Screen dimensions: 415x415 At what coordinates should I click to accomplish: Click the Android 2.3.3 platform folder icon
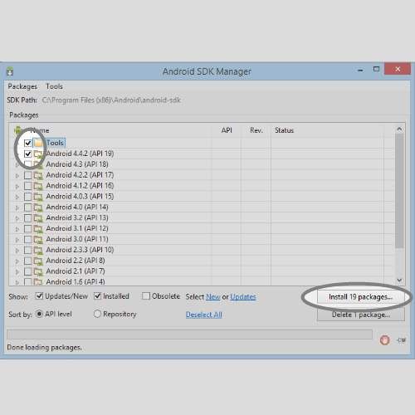(38, 251)
